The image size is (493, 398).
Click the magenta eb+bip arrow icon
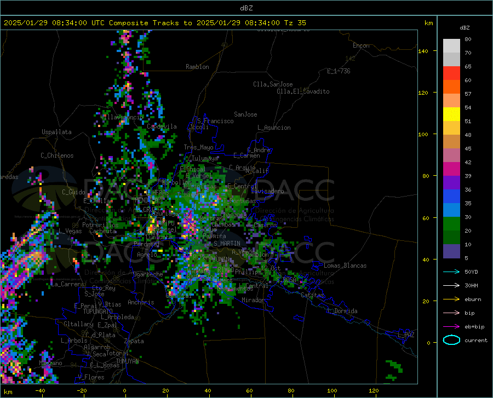click(451, 327)
